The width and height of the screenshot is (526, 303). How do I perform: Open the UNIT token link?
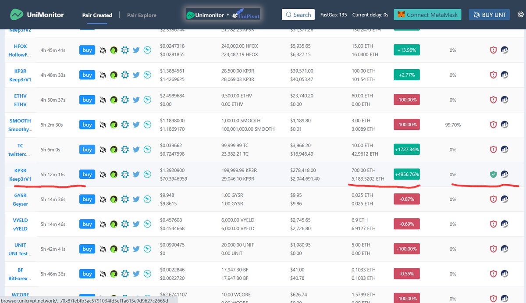(20, 250)
